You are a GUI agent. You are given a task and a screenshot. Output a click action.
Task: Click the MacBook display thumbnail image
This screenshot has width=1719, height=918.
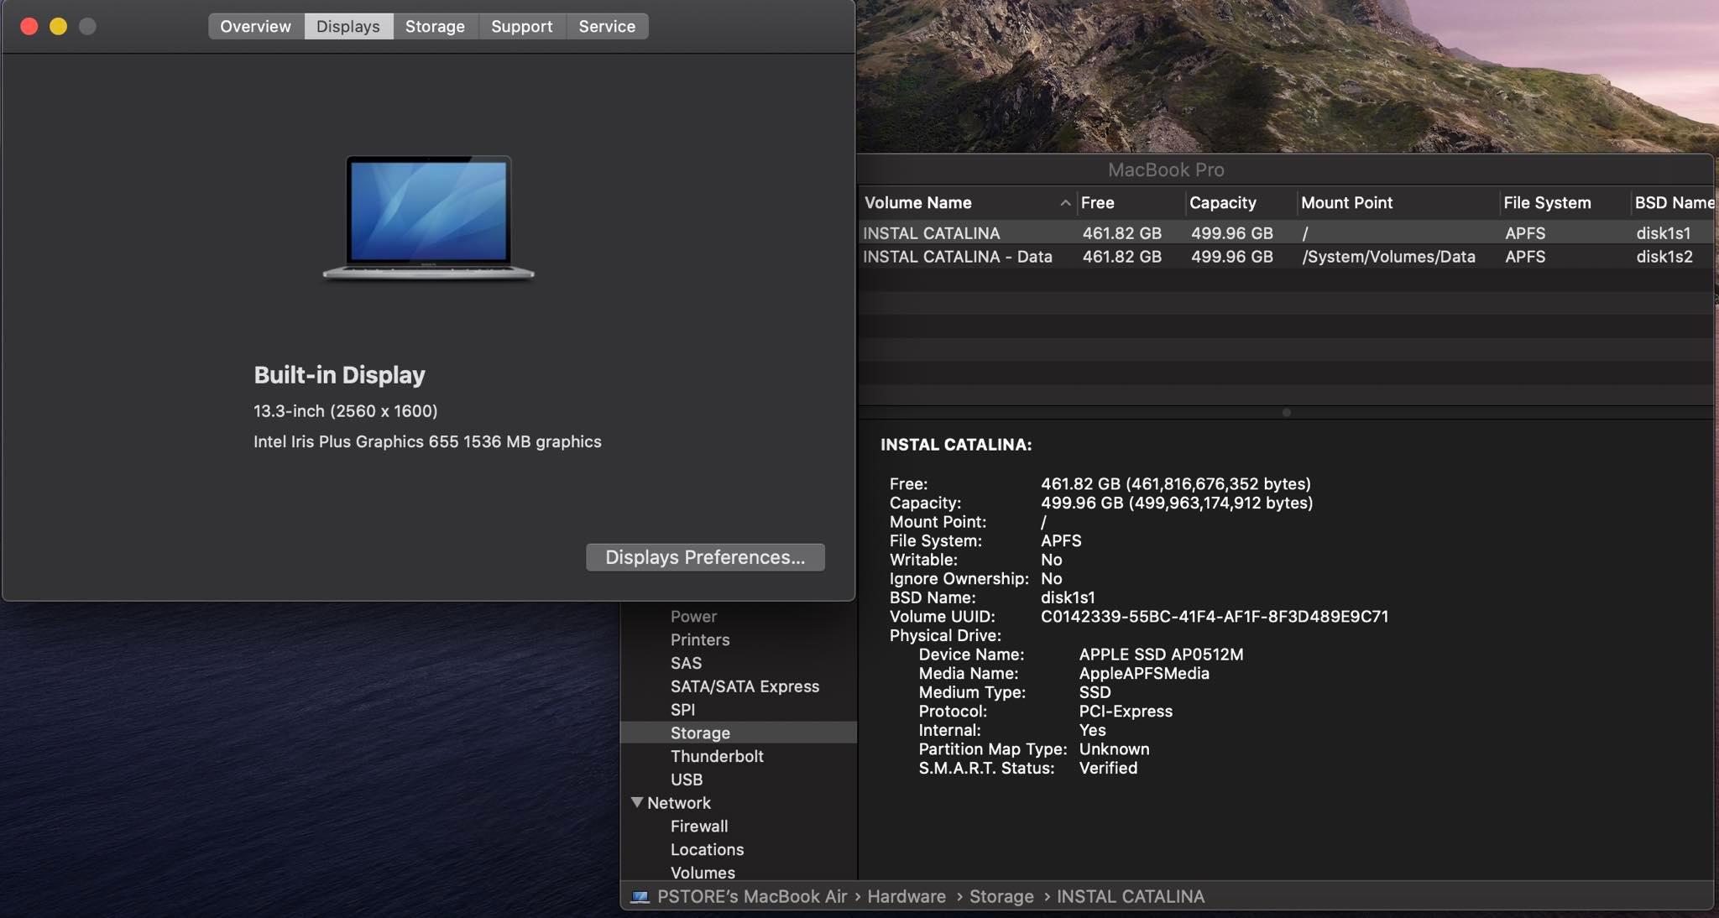pos(428,216)
